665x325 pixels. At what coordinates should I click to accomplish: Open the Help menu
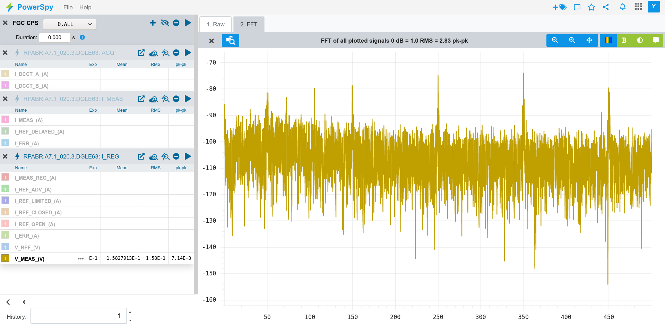[x=85, y=7]
